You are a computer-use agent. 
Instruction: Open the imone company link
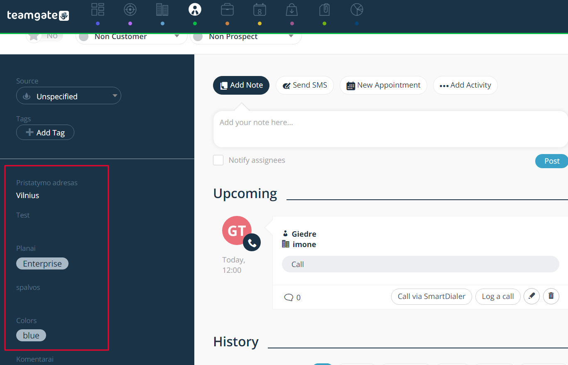[304, 244]
